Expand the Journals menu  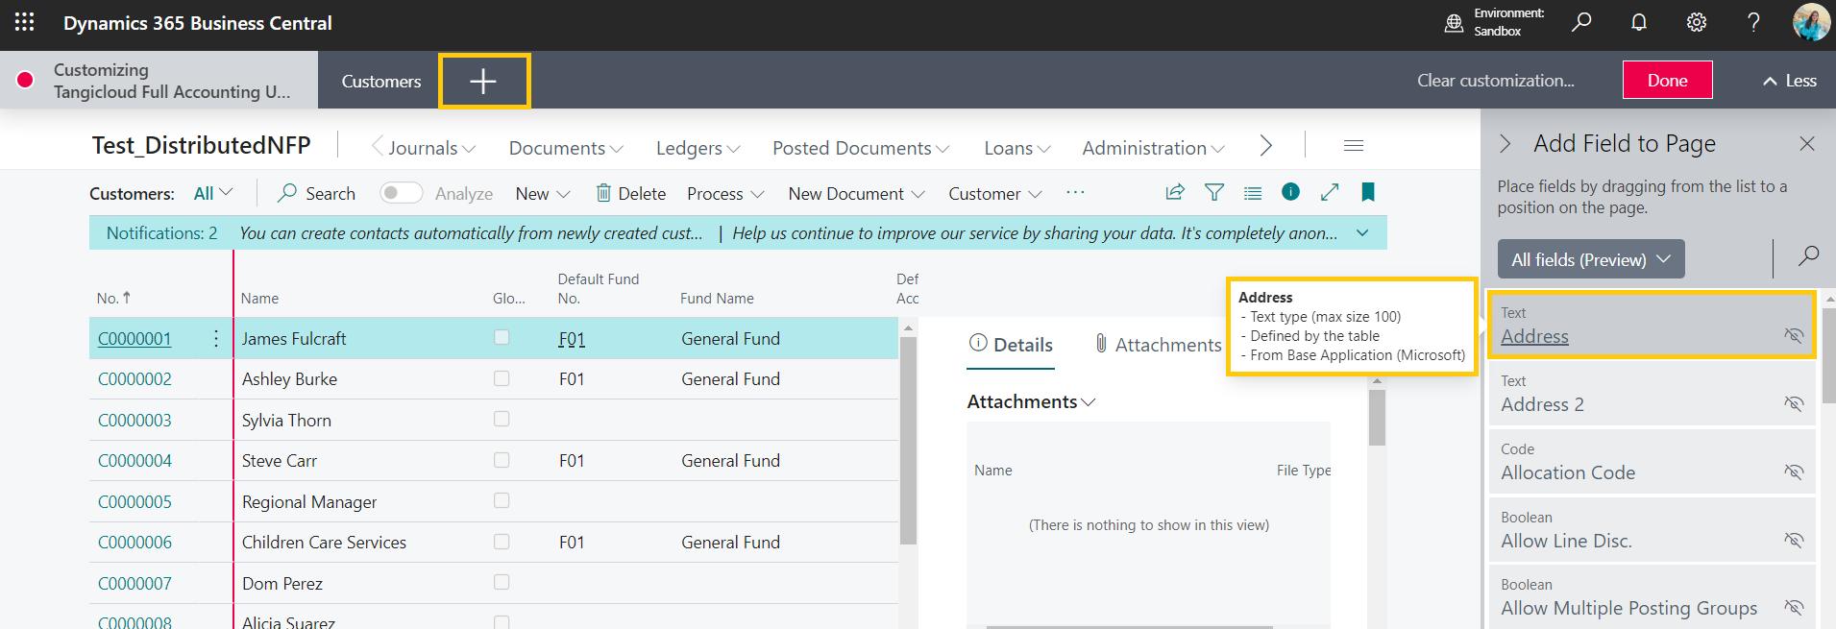[431, 148]
